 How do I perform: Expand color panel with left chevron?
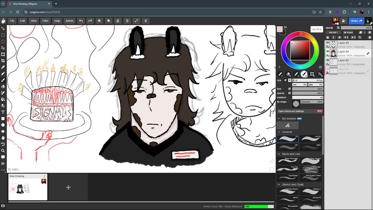tap(279, 67)
